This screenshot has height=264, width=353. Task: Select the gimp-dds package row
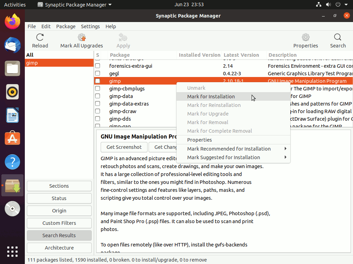[135, 119]
